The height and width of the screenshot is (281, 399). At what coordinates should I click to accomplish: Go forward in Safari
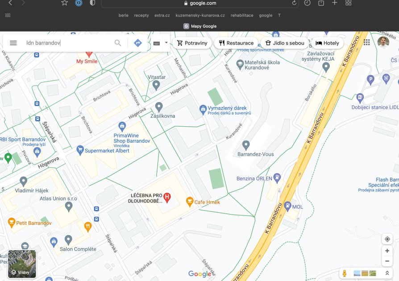23,3
